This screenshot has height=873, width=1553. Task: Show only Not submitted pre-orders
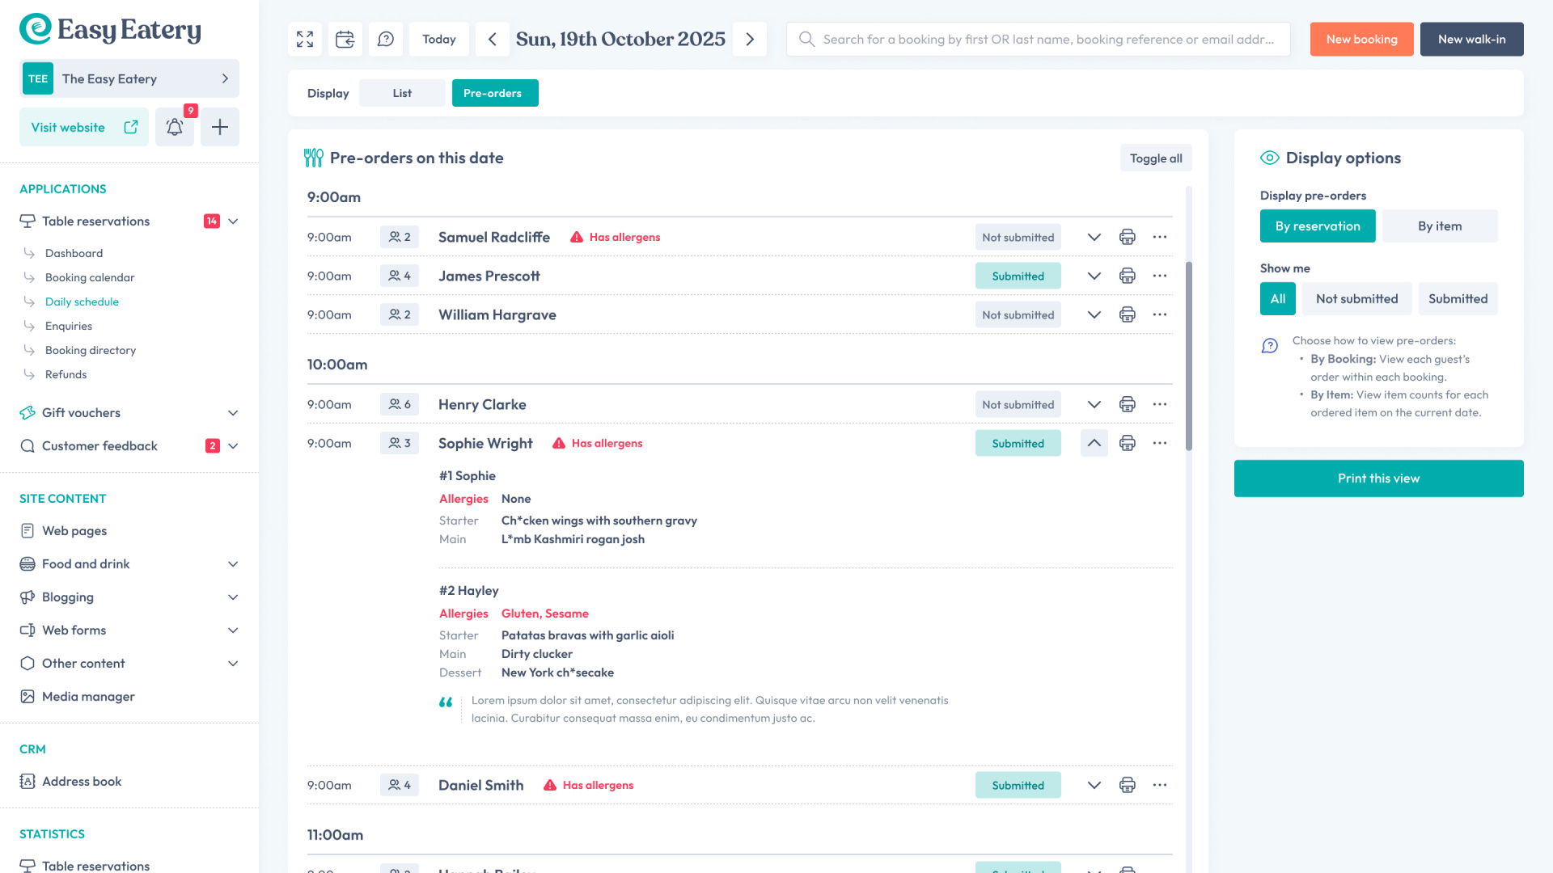coord(1356,299)
